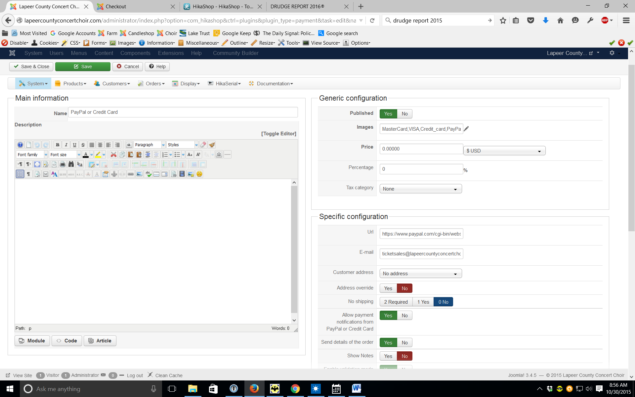Click the Cut scissors icon
This screenshot has height=397, width=635.
click(113, 154)
